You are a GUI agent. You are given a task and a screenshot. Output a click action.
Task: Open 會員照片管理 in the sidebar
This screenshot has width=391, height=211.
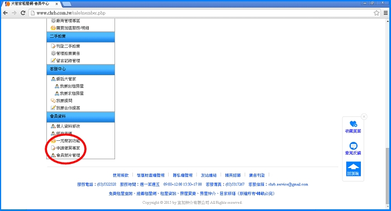[x=65, y=155]
